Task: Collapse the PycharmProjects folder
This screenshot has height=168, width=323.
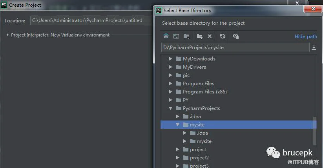Action: (171, 108)
